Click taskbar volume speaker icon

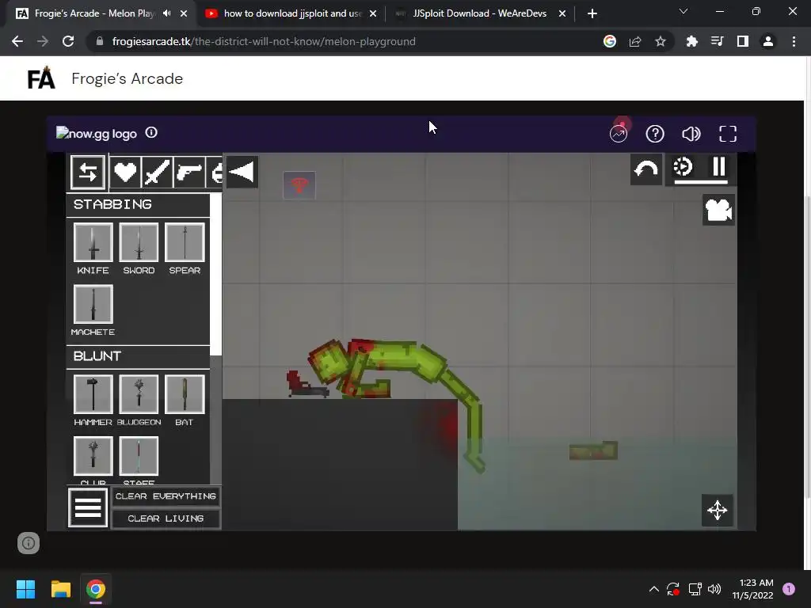pyautogui.click(x=714, y=589)
